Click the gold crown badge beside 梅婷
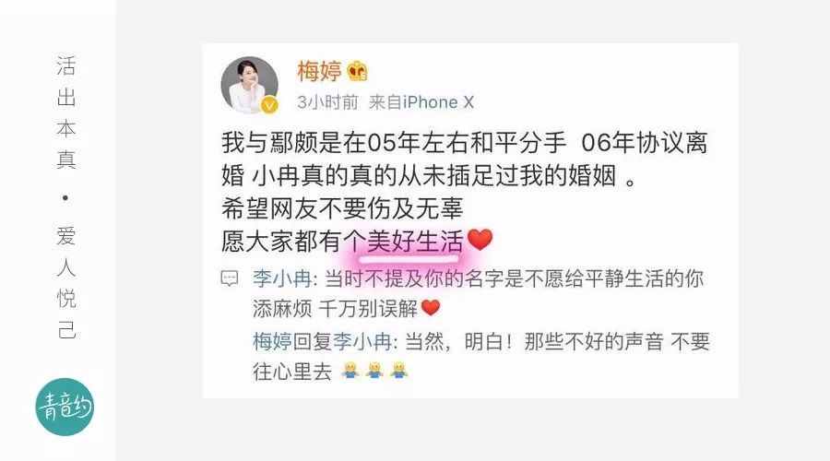This screenshot has width=830, height=461. point(357,71)
